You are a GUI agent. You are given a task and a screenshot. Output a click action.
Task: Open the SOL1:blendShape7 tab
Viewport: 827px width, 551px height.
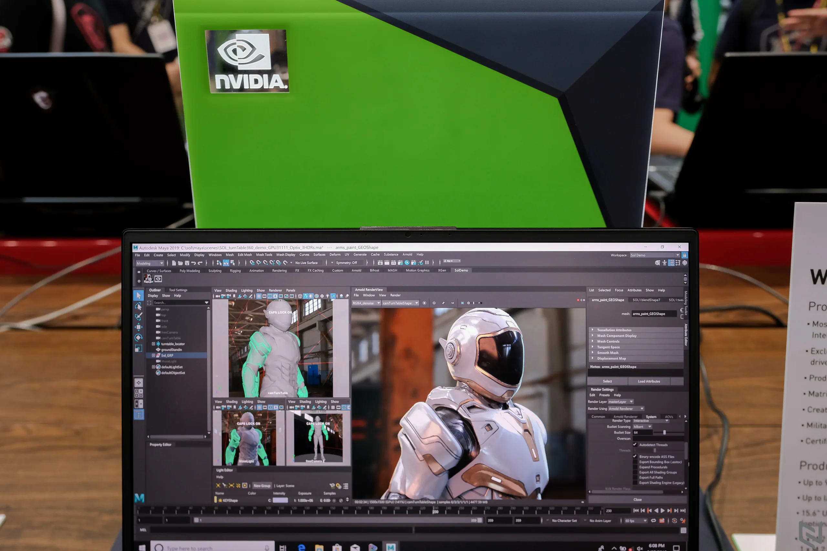click(646, 300)
